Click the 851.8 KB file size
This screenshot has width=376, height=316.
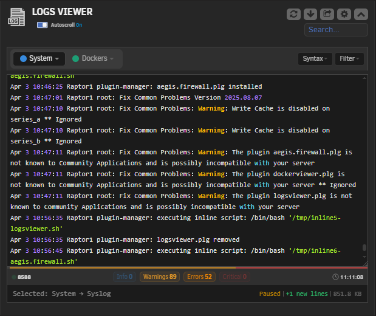coord(347,294)
